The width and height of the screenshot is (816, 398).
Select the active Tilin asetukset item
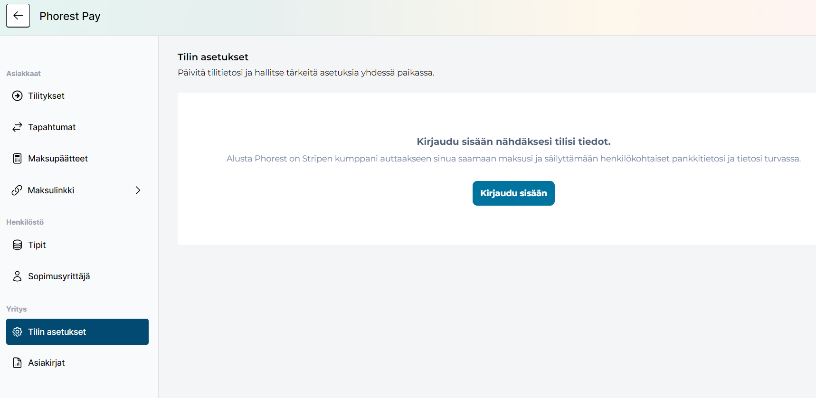[77, 332]
